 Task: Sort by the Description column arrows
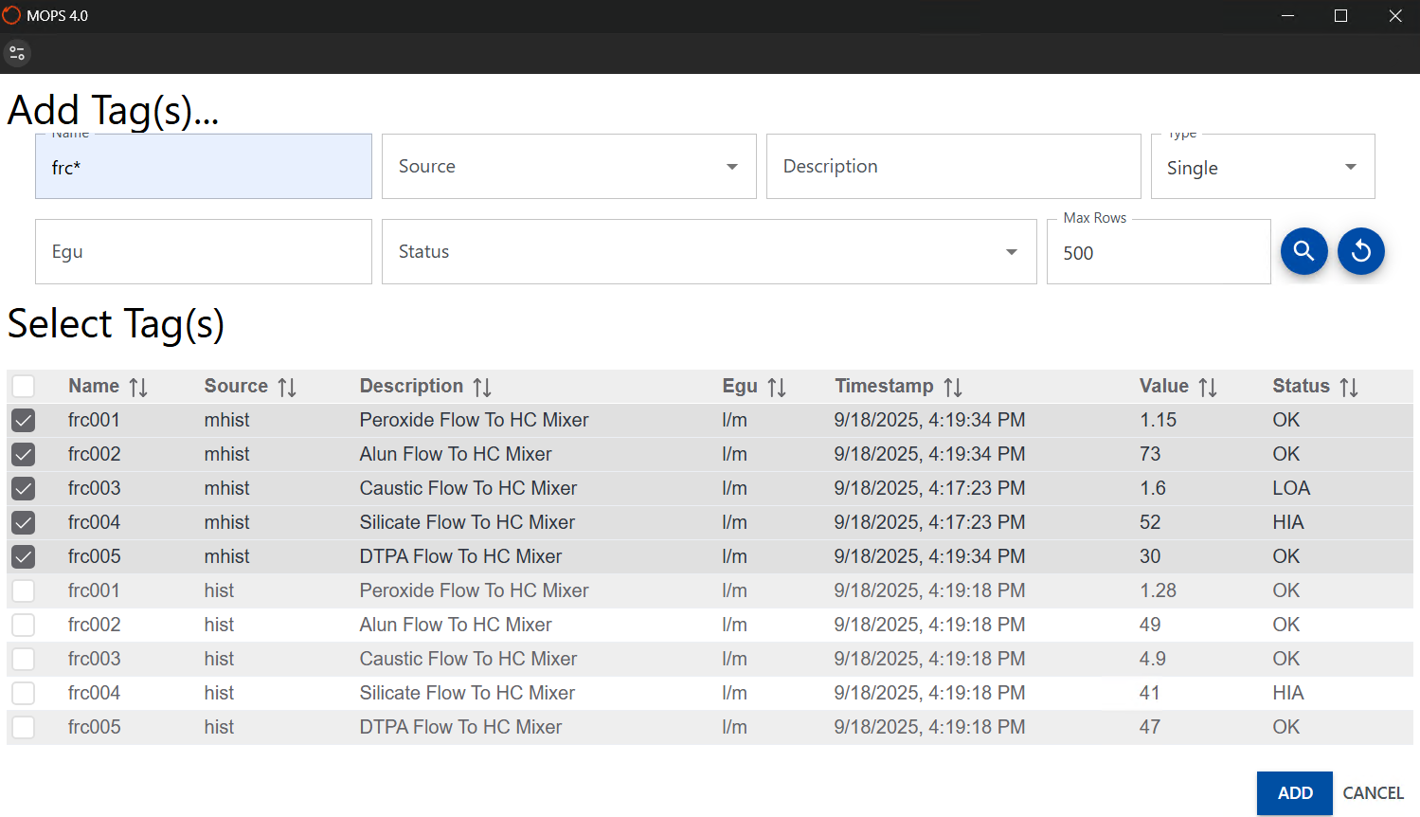482,386
